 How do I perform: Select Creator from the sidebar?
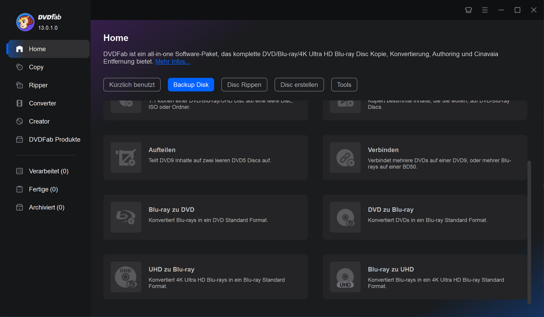[39, 121]
